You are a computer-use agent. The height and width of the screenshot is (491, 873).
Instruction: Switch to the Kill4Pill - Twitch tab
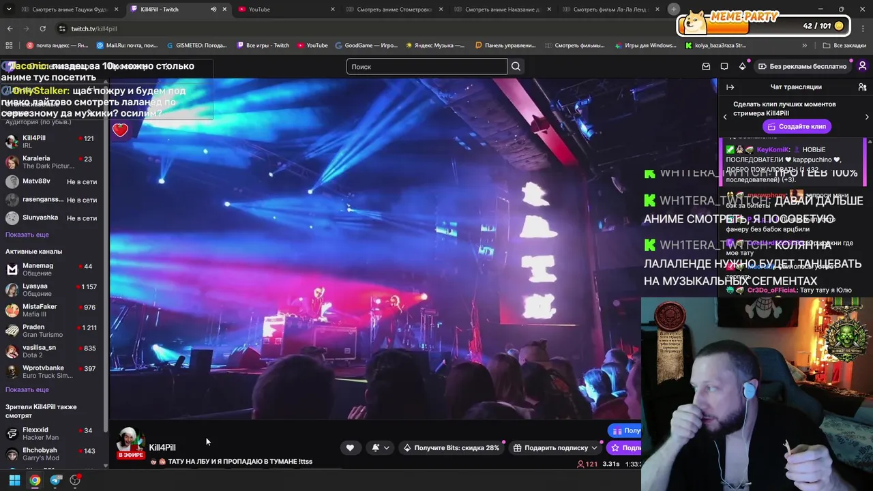tap(179, 9)
